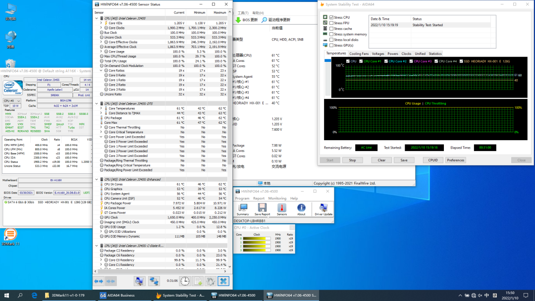Click the Preferences button in AIDA64

tap(455, 160)
